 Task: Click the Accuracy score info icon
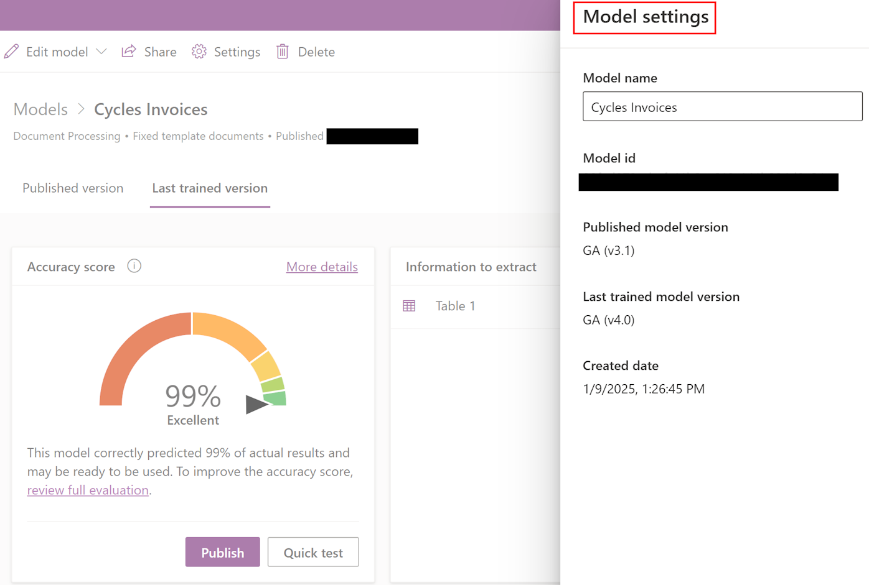pyautogui.click(x=134, y=266)
